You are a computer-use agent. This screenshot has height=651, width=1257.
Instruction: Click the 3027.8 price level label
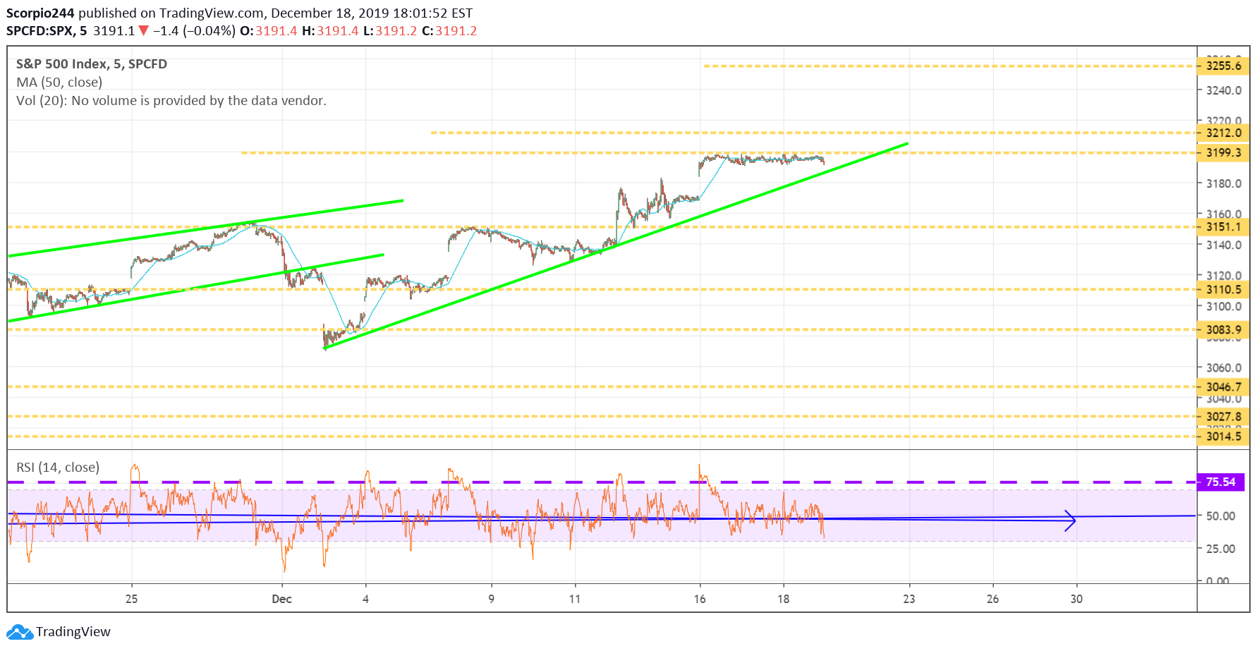point(1223,416)
